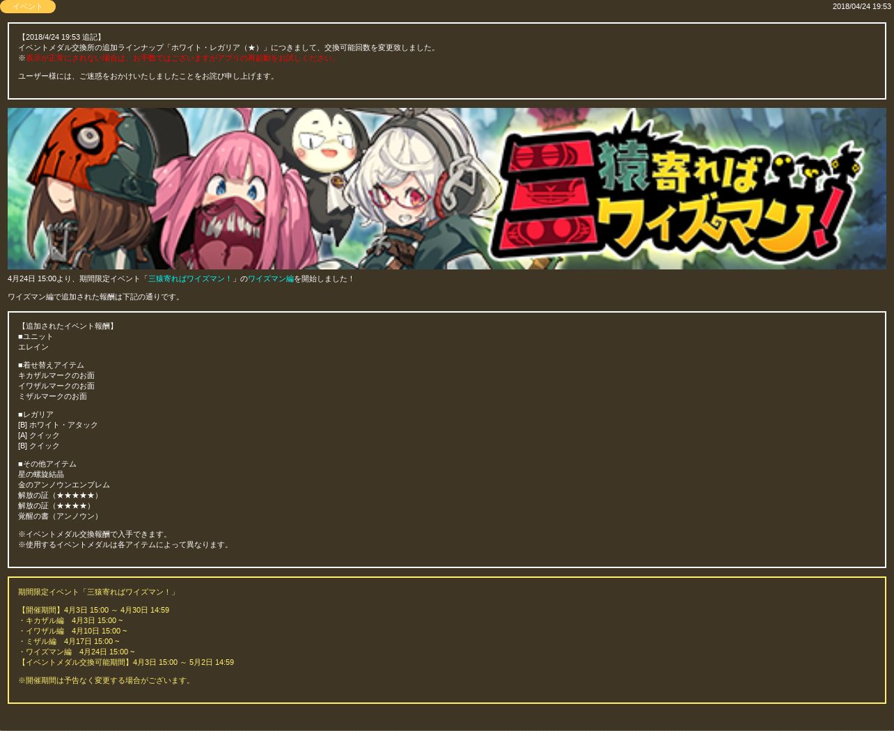Select 星の螺旋結晶 item text

click(x=41, y=475)
